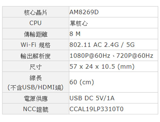Select the 8 M distance value
160x122 pixels.
(75, 34)
